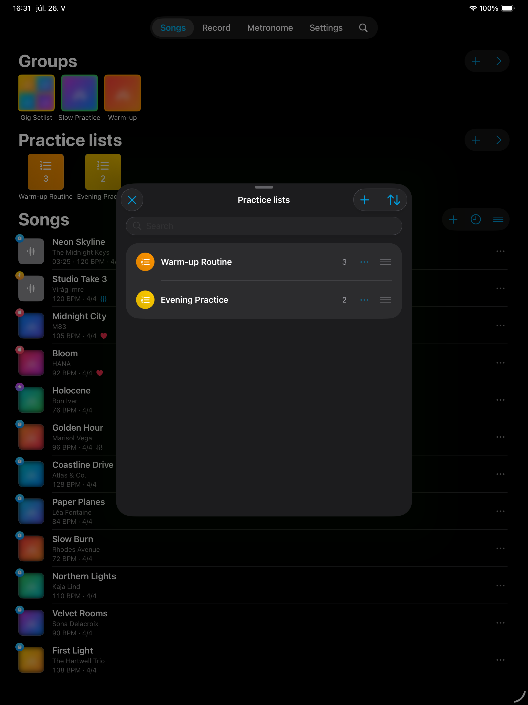Tap the Wi-Fi status icon
Viewport: 528px width, 705px height.
click(473, 8)
